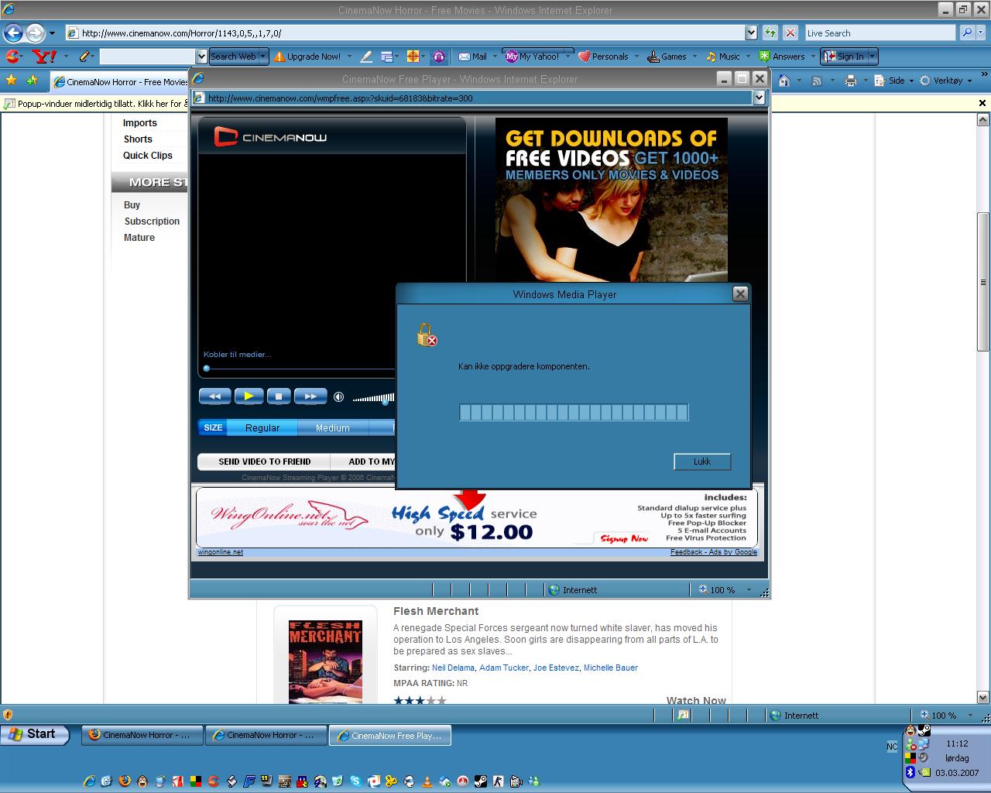Viewport: 991px width, 793px height.
Task: Open Games on the Yahoo toolbar
Action: click(x=667, y=57)
